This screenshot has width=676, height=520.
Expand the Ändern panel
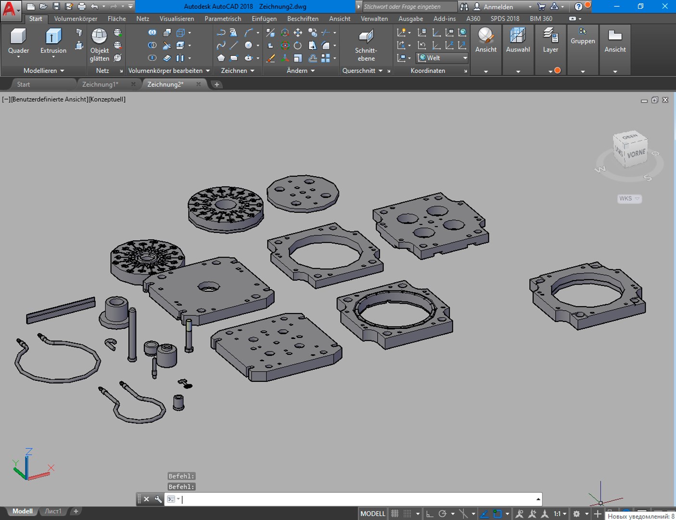click(301, 71)
